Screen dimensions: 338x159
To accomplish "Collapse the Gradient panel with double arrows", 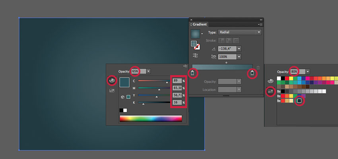I will (x=261, y=19).
